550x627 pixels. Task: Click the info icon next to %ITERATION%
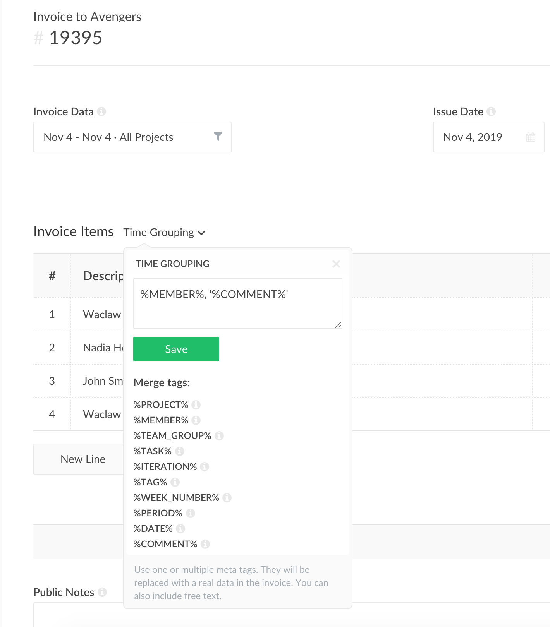[x=205, y=467]
